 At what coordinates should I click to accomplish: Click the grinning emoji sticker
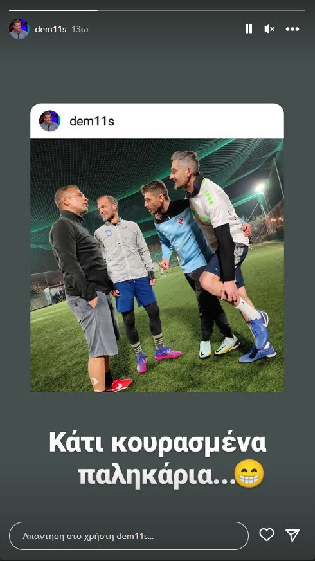(x=249, y=474)
